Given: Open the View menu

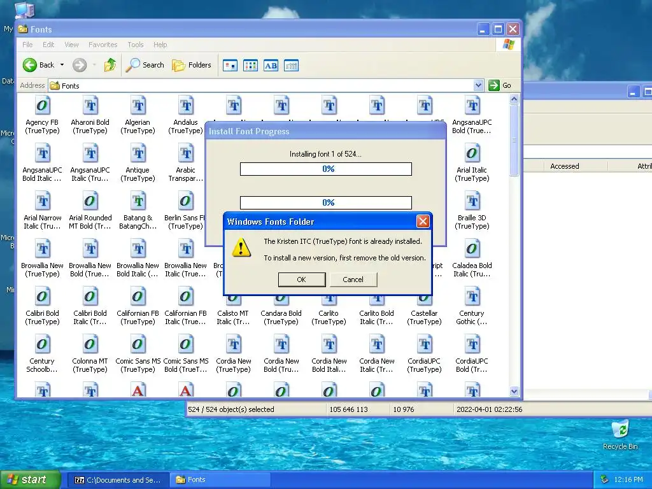Looking at the screenshot, I should point(71,45).
